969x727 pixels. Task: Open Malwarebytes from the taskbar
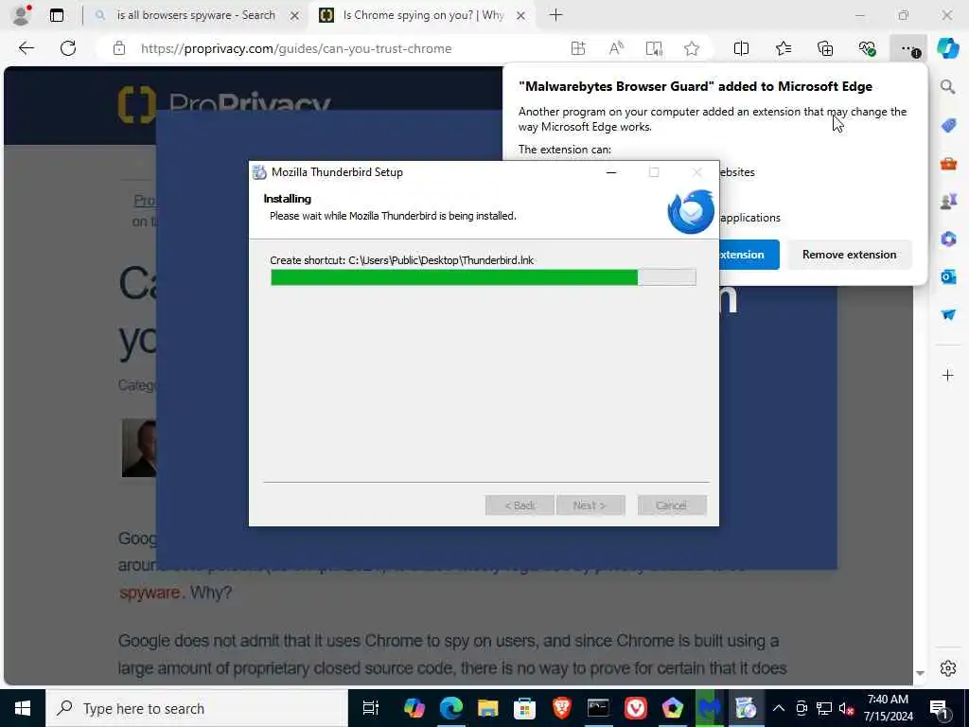(x=710, y=708)
